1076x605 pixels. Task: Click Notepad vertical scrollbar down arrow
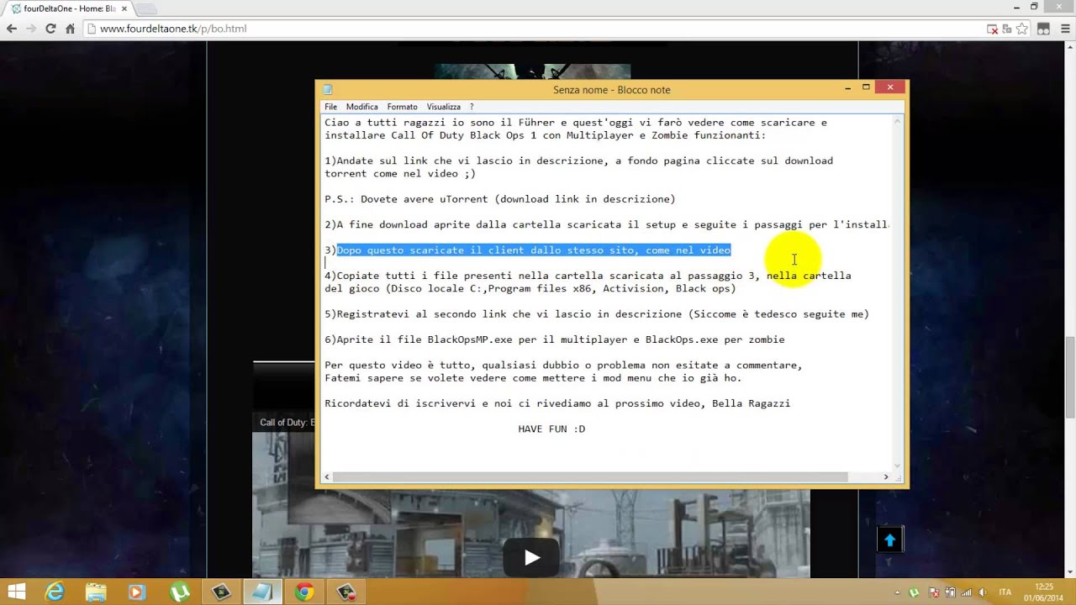point(897,466)
